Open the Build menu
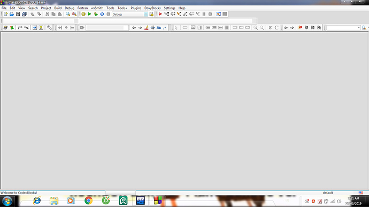The image size is (369, 207). [58, 8]
